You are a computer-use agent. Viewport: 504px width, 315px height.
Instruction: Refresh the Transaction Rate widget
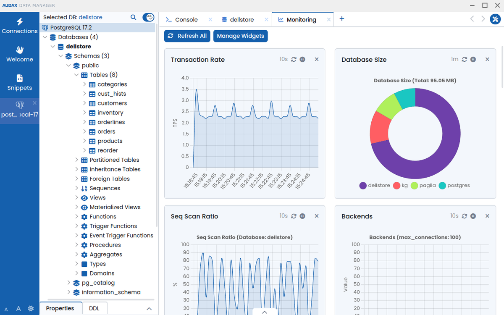tap(294, 60)
